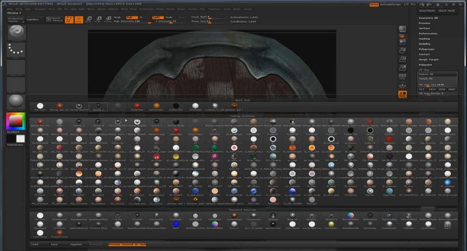Select blue Ink02 standard material
The width and height of the screenshot is (467, 251).
coord(176,225)
